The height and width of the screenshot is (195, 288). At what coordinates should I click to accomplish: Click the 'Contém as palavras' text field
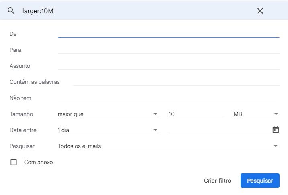tap(176, 81)
